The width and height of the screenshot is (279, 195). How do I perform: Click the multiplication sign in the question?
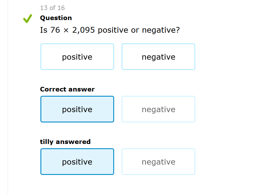point(66,30)
